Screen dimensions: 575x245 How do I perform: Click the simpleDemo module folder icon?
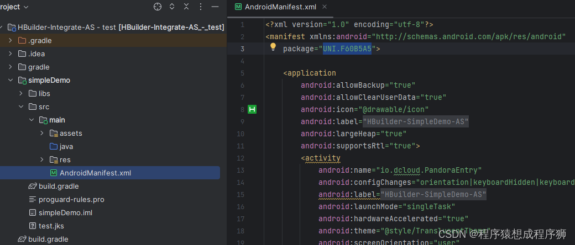(x=22, y=81)
